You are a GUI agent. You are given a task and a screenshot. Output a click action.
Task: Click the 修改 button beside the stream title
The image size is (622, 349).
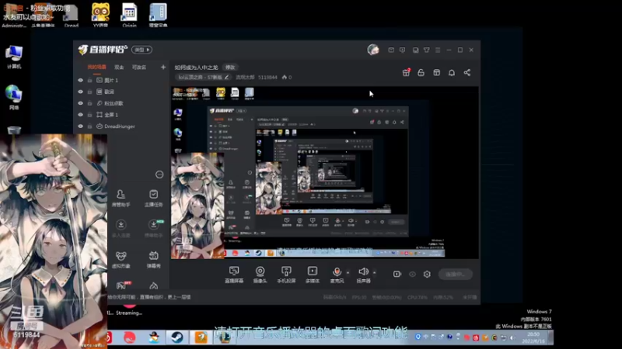(230, 67)
